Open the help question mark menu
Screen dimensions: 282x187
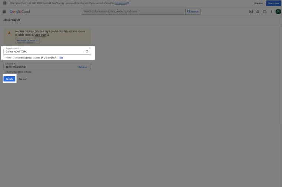(x=265, y=11)
